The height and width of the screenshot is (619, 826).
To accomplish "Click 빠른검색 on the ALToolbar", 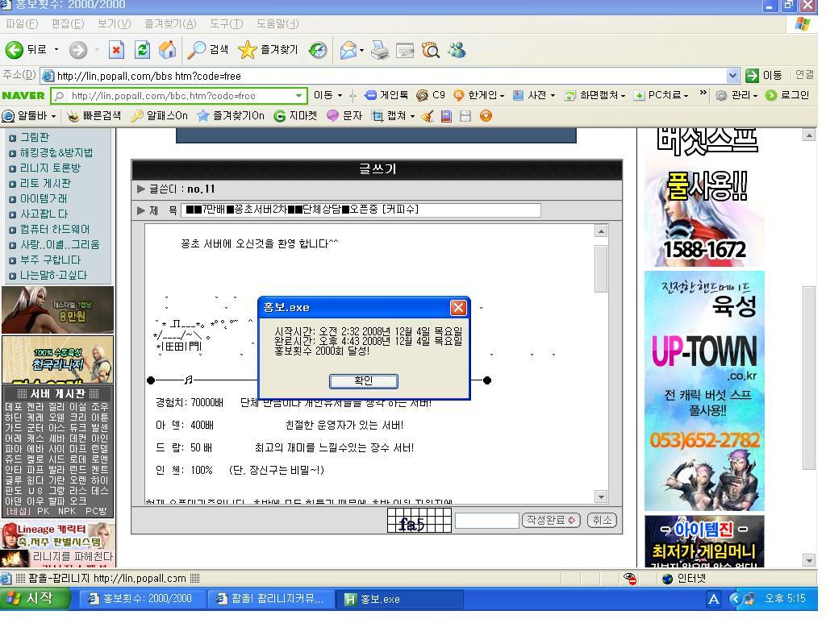I will pyautogui.click(x=95, y=116).
